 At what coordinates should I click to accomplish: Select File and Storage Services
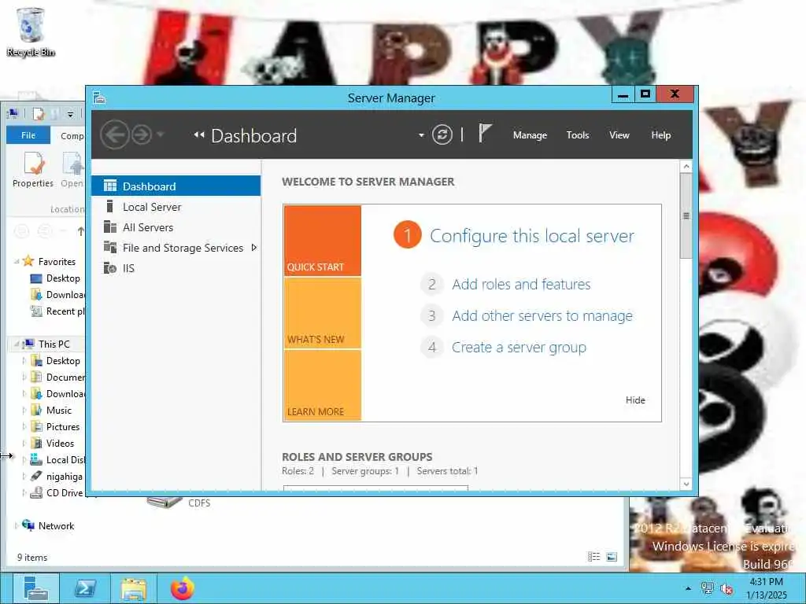(x=176, y=248)
